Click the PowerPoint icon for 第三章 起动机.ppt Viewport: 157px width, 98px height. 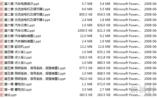(x=2, y=47)
